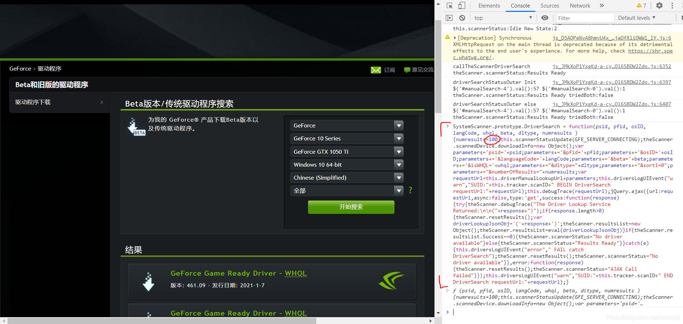Image resolution: width=683 pixels, height=324 pixels.
Task: Toggle the device toolbar icon
Action: point(461,5)
